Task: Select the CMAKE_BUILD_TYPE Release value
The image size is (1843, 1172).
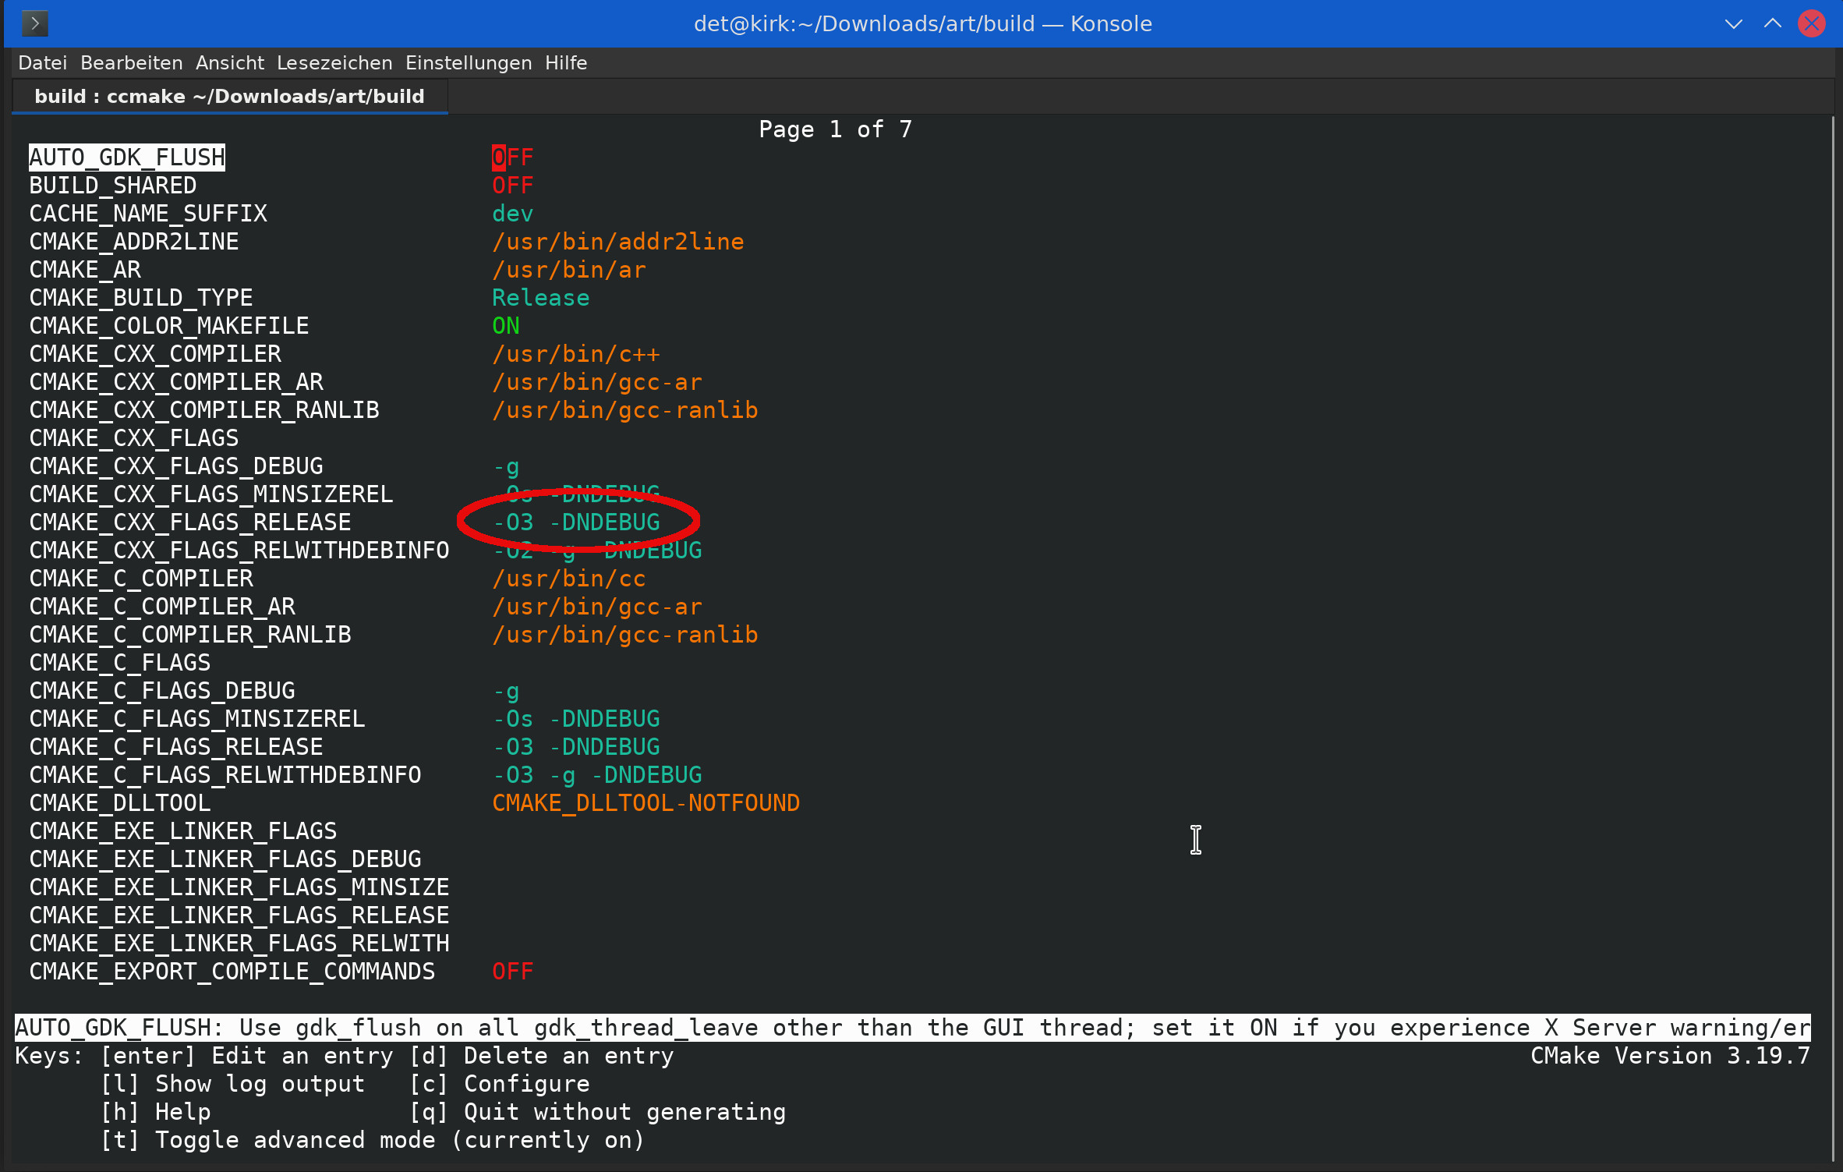Action: click(540, 298)
